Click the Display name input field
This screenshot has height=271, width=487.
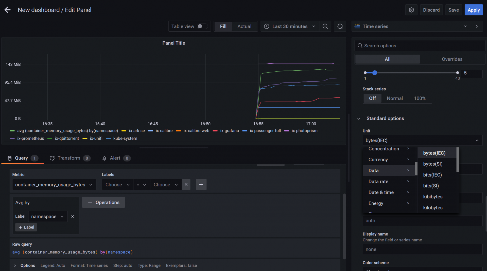tap(422, 249)
